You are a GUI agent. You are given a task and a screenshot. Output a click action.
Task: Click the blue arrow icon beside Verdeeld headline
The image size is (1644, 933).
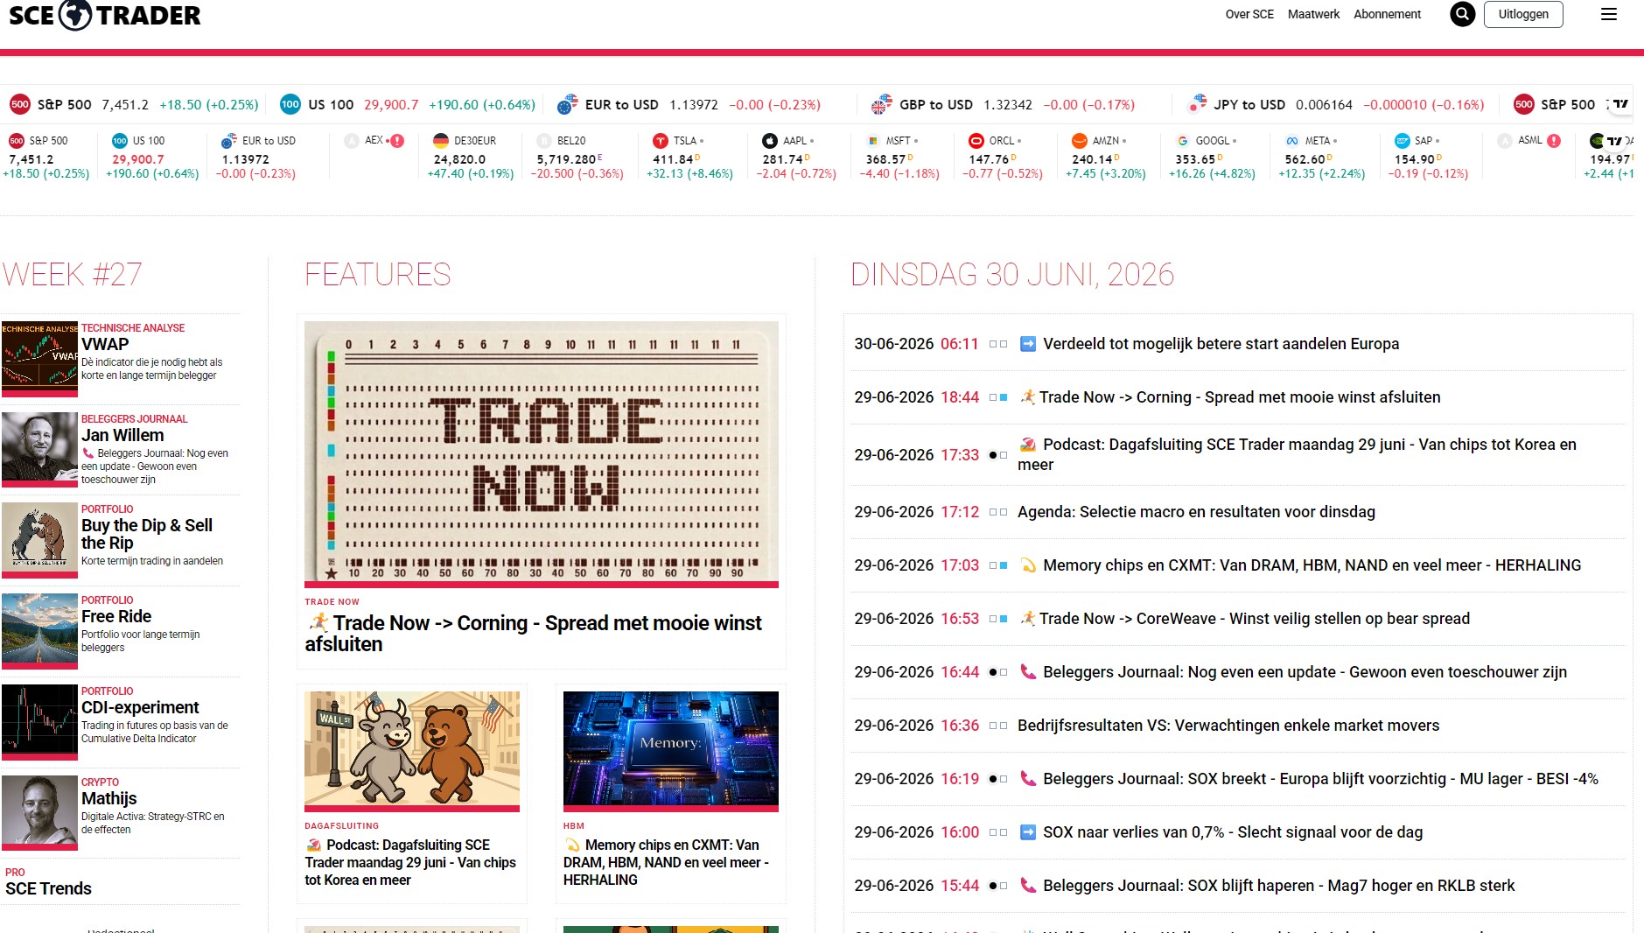[x=1028, y=344]
